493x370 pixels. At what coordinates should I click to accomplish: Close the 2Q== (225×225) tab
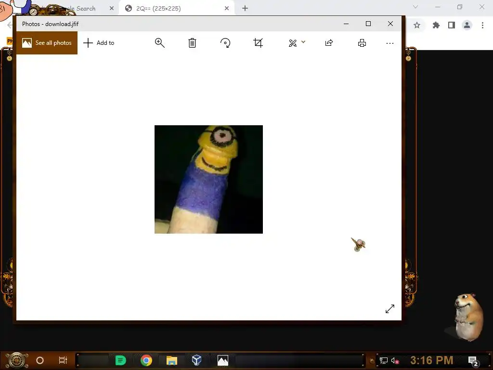pyautogui.click(x=227, y=9)
